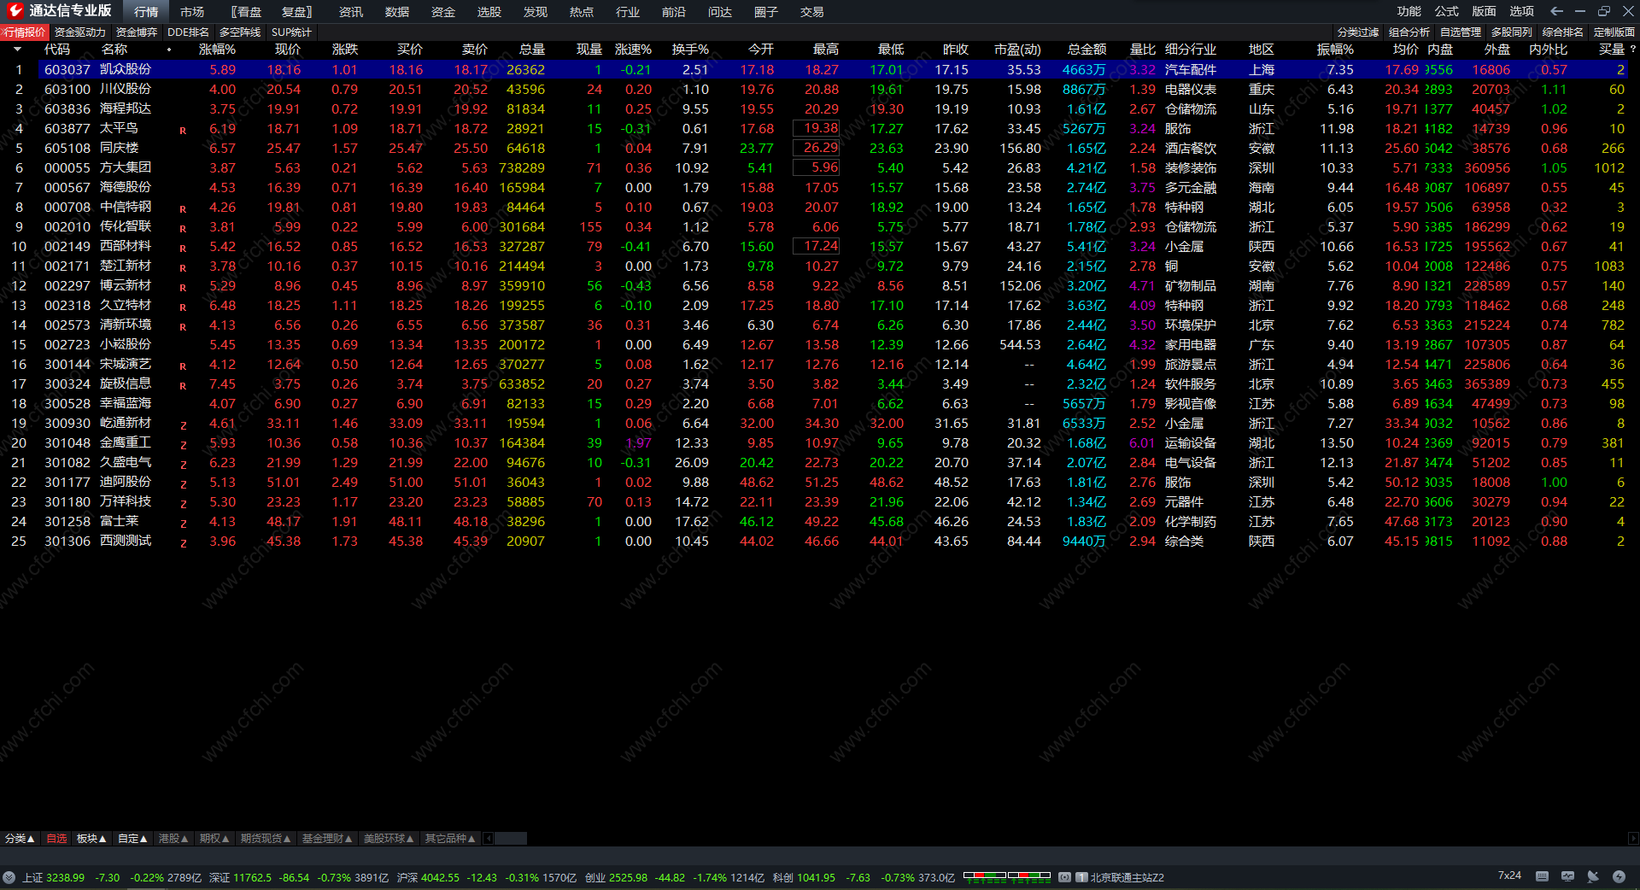The image size is (1640, 890).
Task: Expand the 期货现货 dropdown
Action: pos(266,839)
